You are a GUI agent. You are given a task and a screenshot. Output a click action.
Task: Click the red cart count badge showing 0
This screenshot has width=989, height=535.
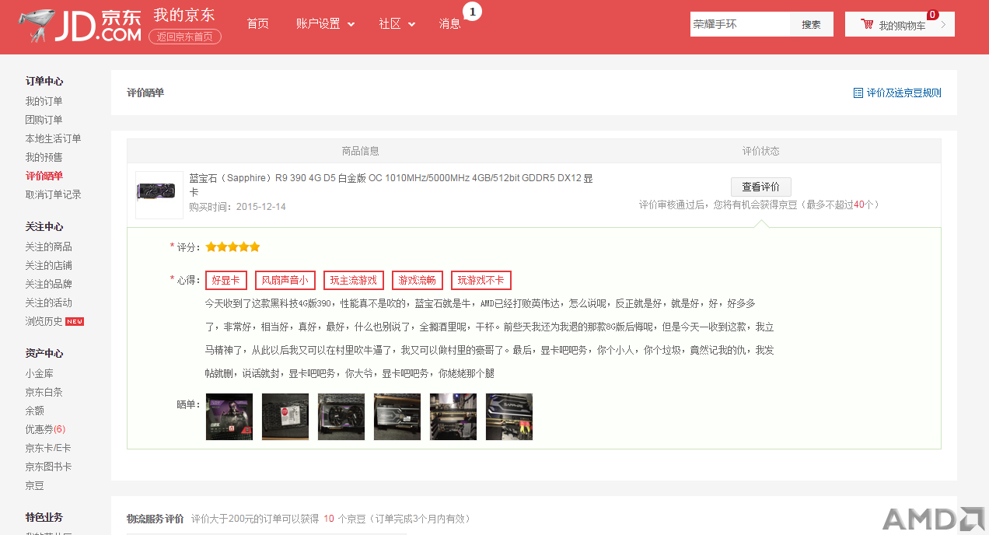tap(933, 15)
